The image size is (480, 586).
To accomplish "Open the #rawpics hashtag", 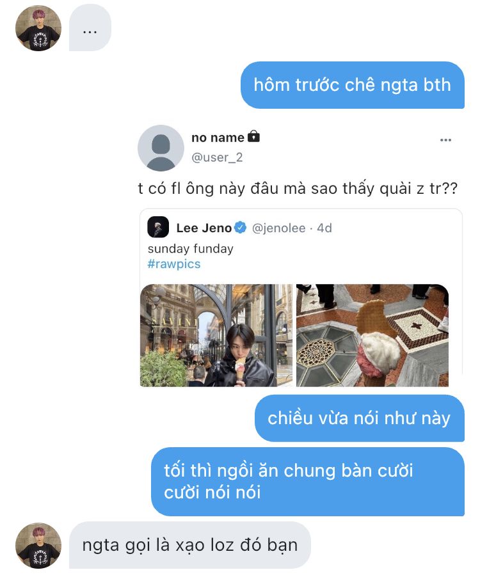I will click(174, 264).
